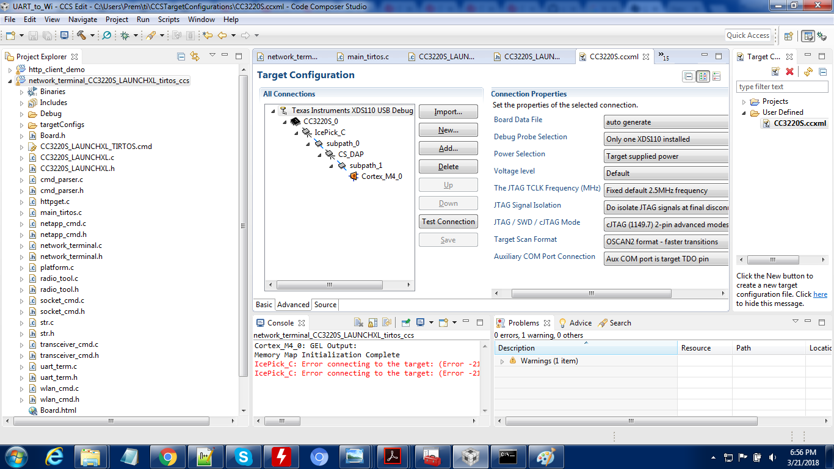The image size is (834, 469).
Task: Click the Scroll Lock icon in Console toolbar
Action: (x=372, y=323)
